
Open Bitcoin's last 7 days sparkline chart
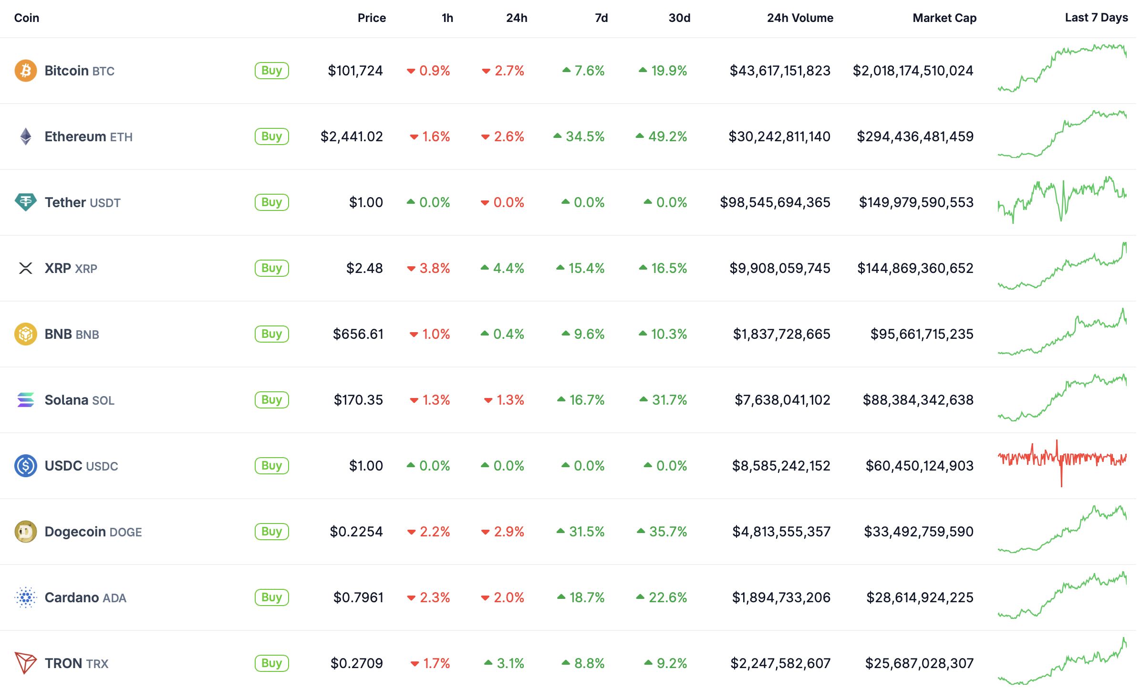(x=1062, y=69)
